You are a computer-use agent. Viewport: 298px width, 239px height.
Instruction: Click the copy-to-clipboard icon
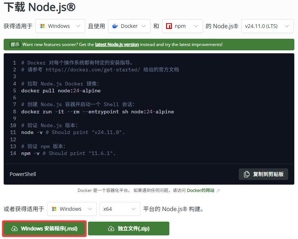(x=246, y=174)
